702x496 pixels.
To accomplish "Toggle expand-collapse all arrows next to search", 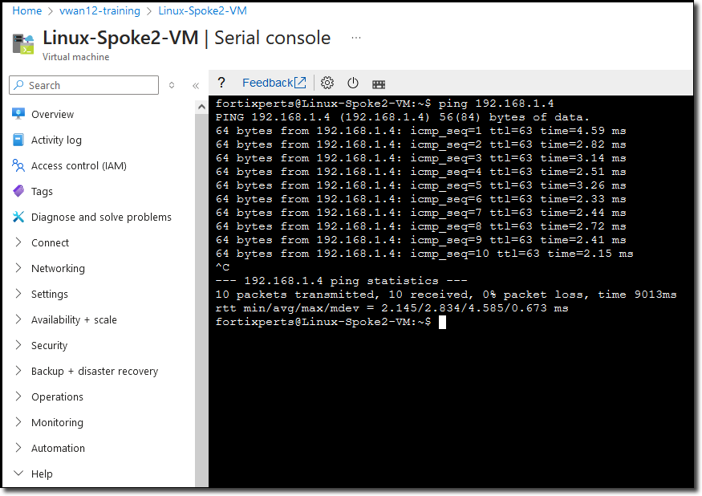I will coord(172,85).
